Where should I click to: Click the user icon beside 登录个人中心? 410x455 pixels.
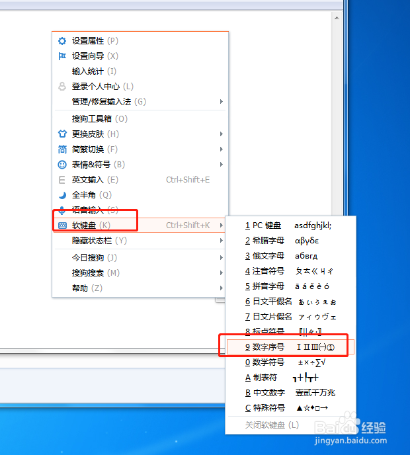[x=62, y=86]
